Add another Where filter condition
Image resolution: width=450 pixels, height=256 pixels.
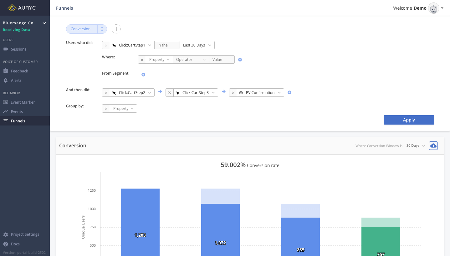(x=240, y=60)
